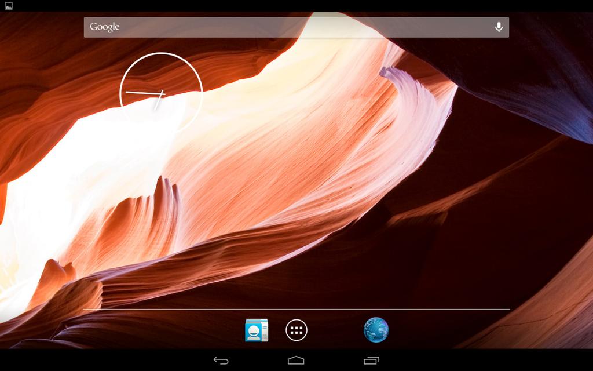Show recent apps with the overview button
Image resolution: width=593 pixels, height=371 pixels.
(x=371, y=361)
